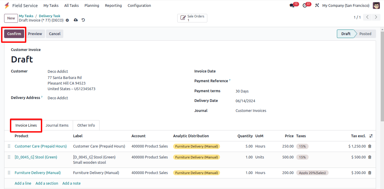The image size is (384, 189).
Task: Delete the Furniture Delivery (Manual) invoice line
Action: pyautogui.click(x=370, y=173)
